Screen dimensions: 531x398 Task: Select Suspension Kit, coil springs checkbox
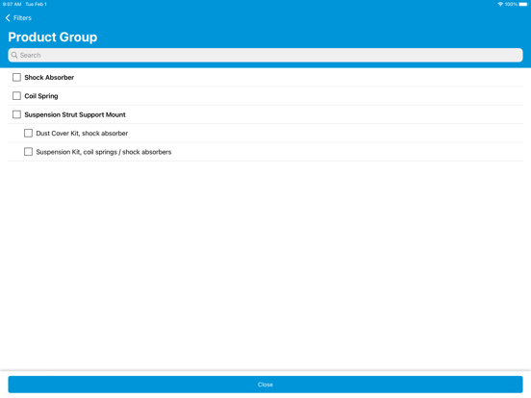coord(29,152)
